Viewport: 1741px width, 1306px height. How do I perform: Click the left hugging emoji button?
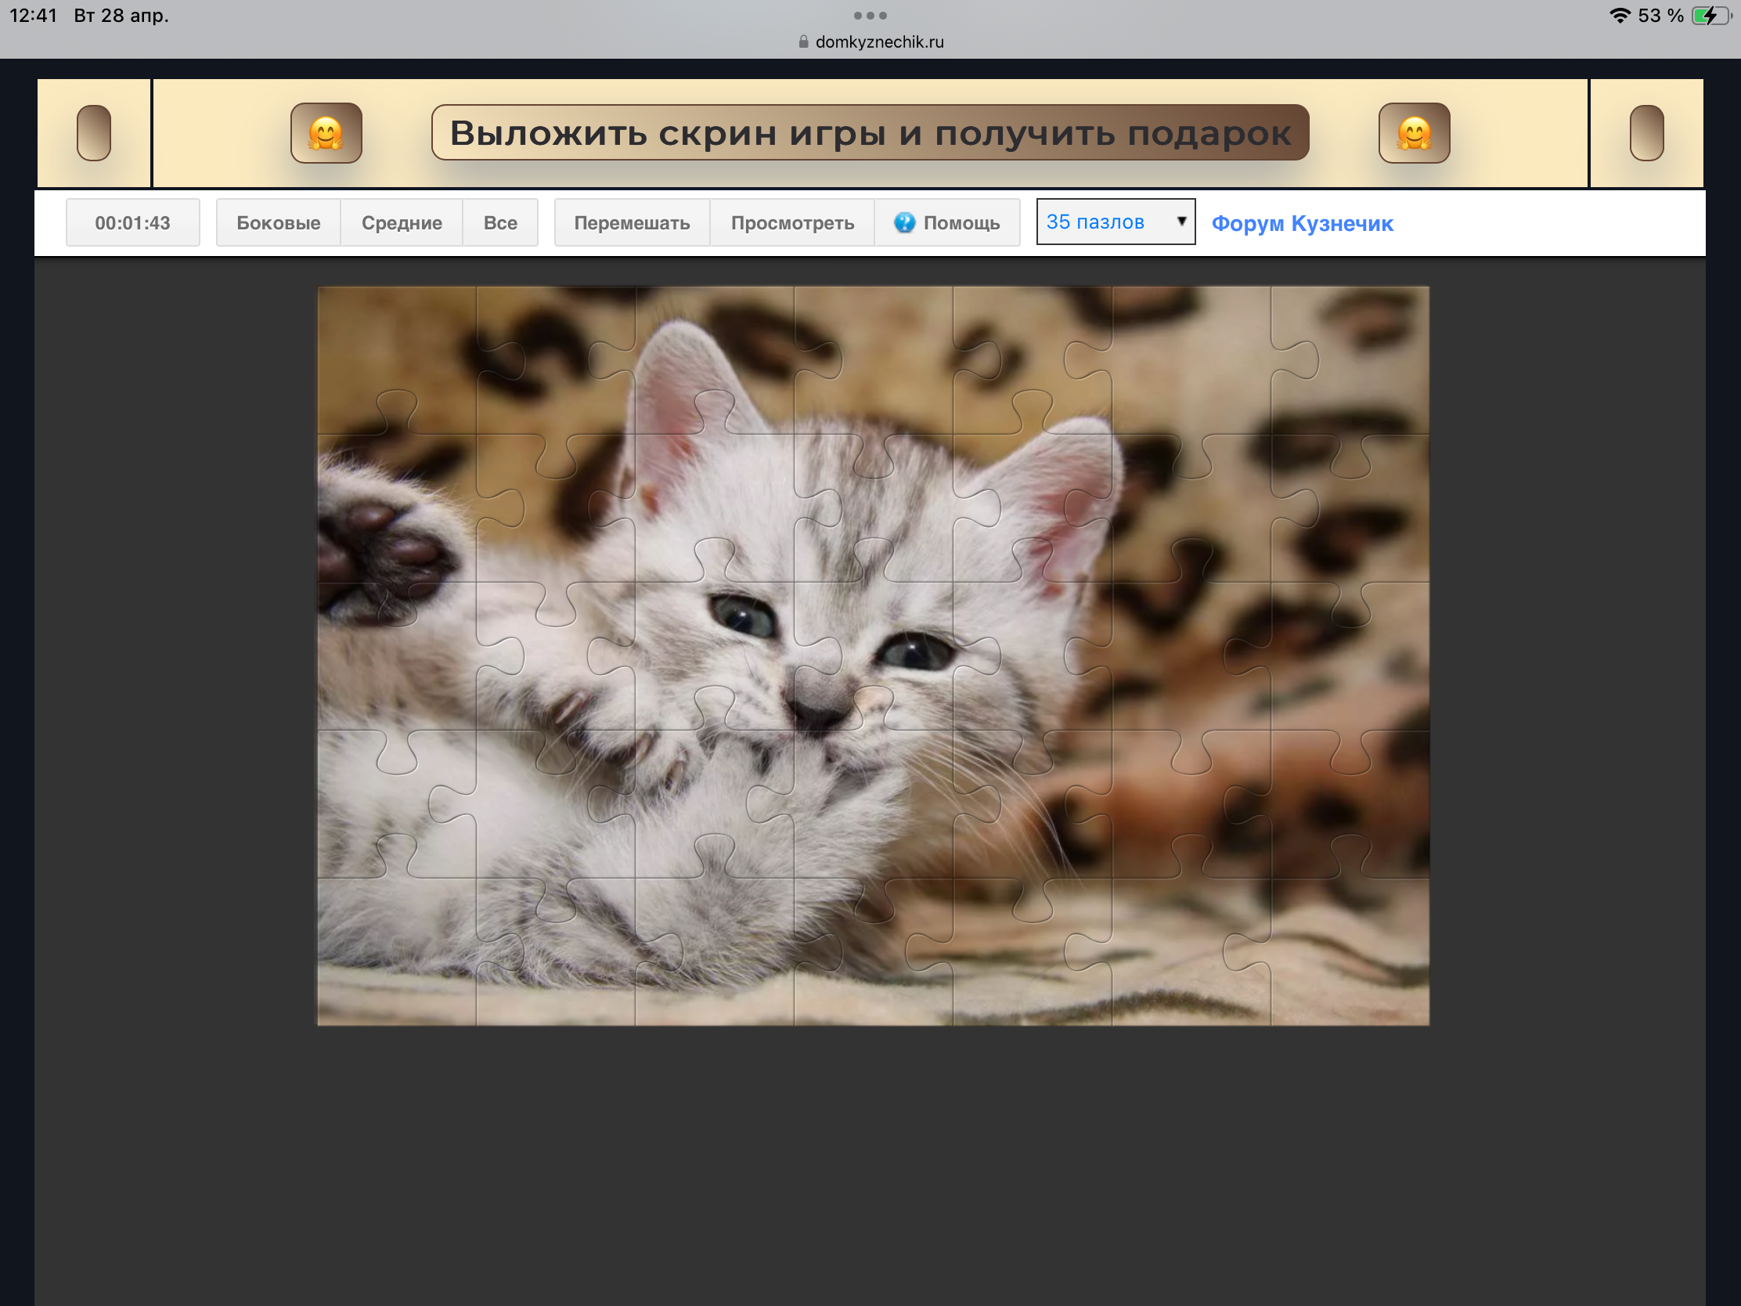tap(326, 133)
